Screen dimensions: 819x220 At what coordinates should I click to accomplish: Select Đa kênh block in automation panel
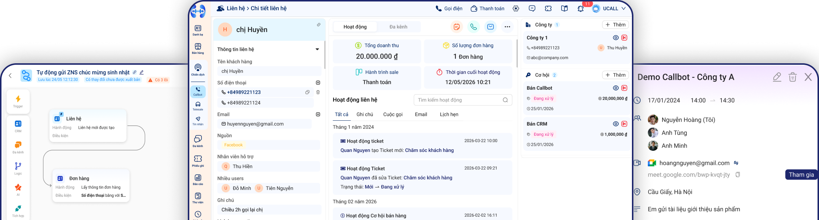(18, 148)
